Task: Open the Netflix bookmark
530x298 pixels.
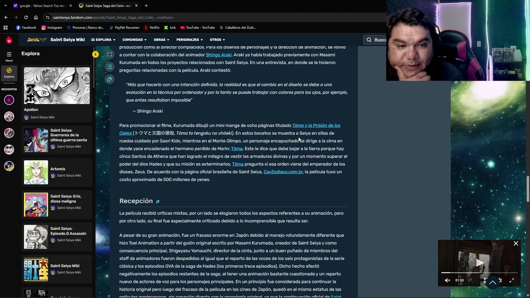Action: (x=152, y=28)
